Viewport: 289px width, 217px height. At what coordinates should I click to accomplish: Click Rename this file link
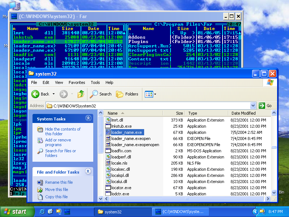[x=59, y=182]
